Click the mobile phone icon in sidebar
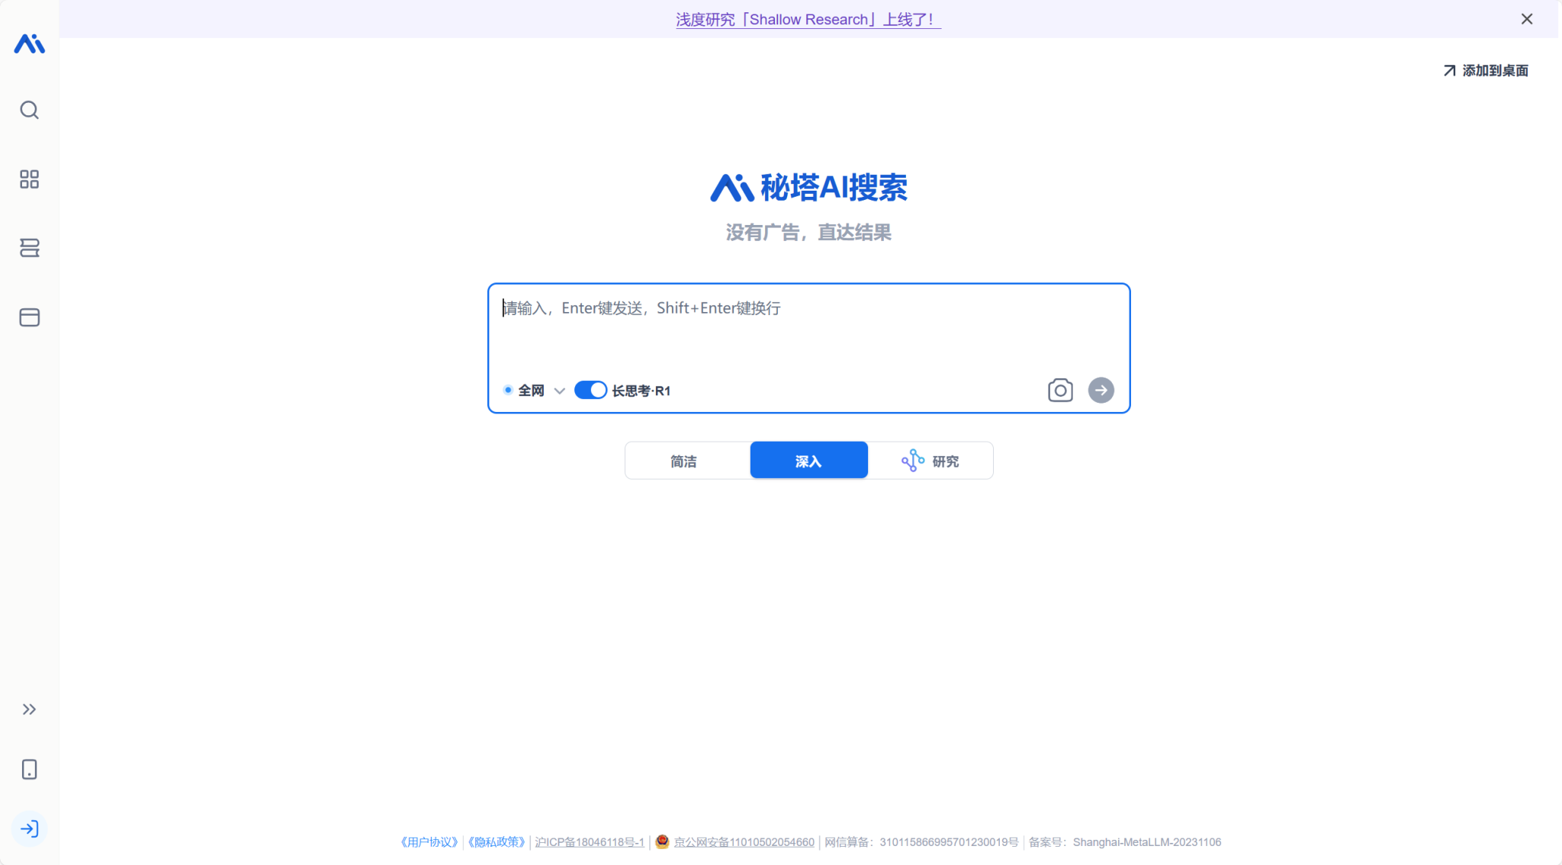Image resolution: width=1562 pixels, height=865 pixels. [x=30, y=769]
